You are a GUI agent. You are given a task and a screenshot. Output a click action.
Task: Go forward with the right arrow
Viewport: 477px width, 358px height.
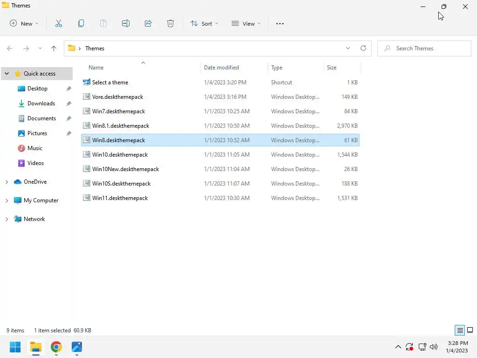[26, 48]
